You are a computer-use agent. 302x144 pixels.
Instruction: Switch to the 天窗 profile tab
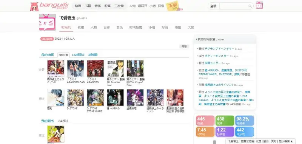[191, 27]
